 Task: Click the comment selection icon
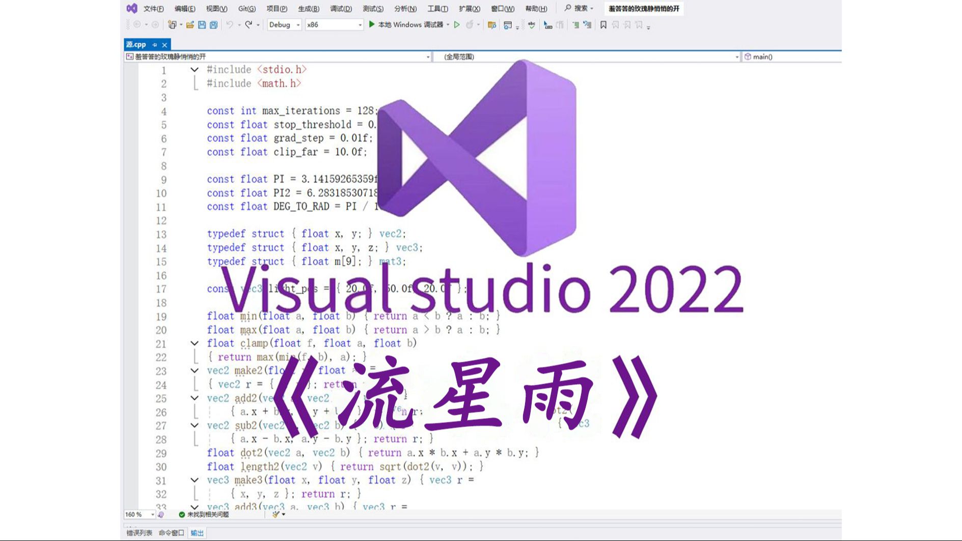click(548, 25)
